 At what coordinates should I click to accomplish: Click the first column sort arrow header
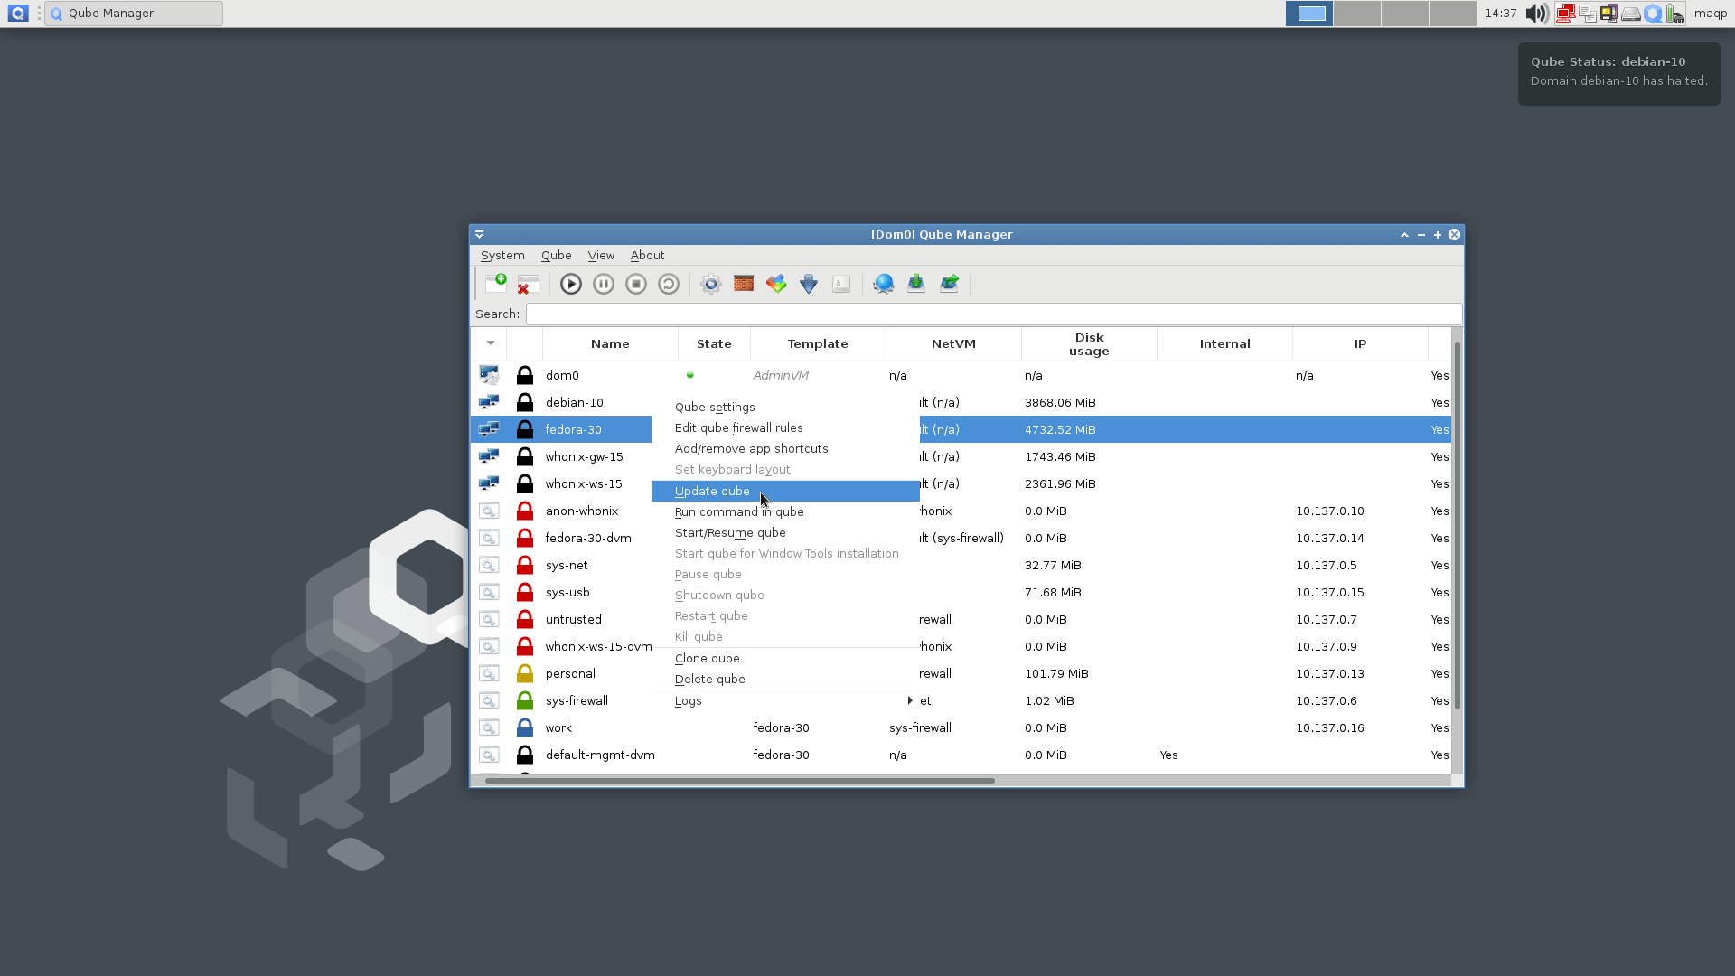(x=490, y=344)
